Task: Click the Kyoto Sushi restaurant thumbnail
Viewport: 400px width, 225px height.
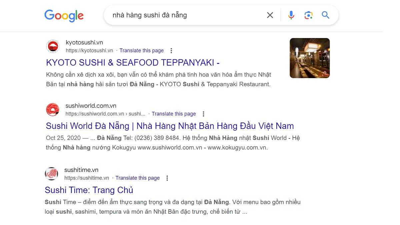Action: pyautogui.click(x=310, y=58)
